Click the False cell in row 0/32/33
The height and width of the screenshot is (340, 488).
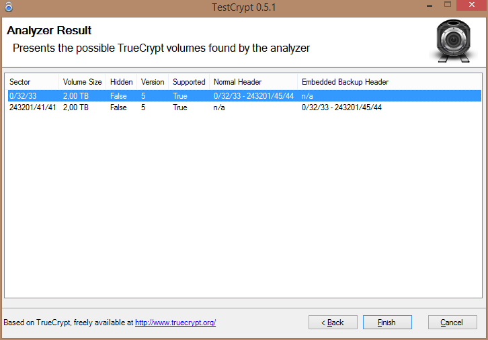pyautogui.click(x=118, y=96)
